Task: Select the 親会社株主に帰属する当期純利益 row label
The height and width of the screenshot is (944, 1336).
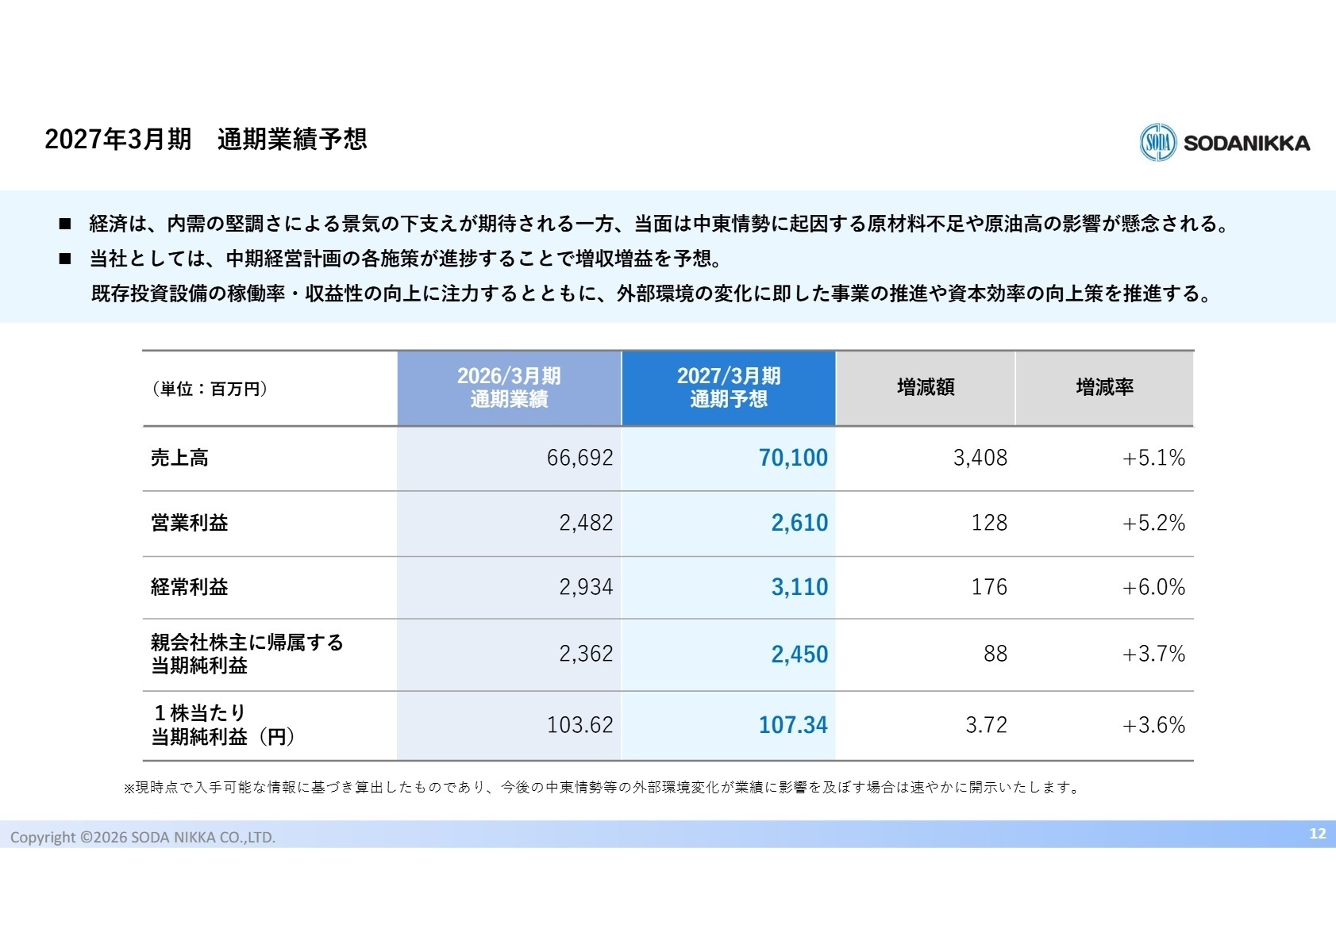Action: [x=247, y=654]
